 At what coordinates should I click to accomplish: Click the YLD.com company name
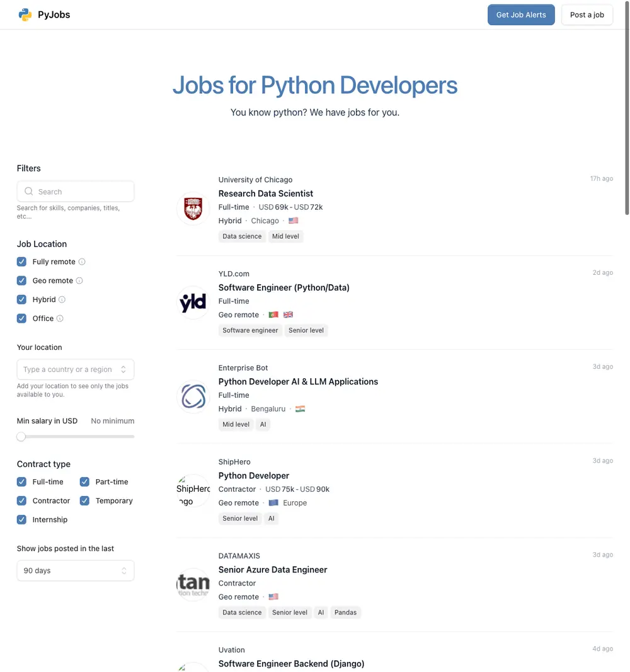pos(234,274)
